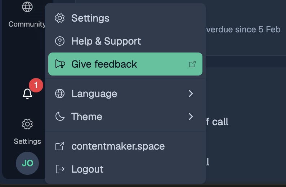
Task: Open the Community globe icon in sidebar
Action: click(x=27, y=7)
